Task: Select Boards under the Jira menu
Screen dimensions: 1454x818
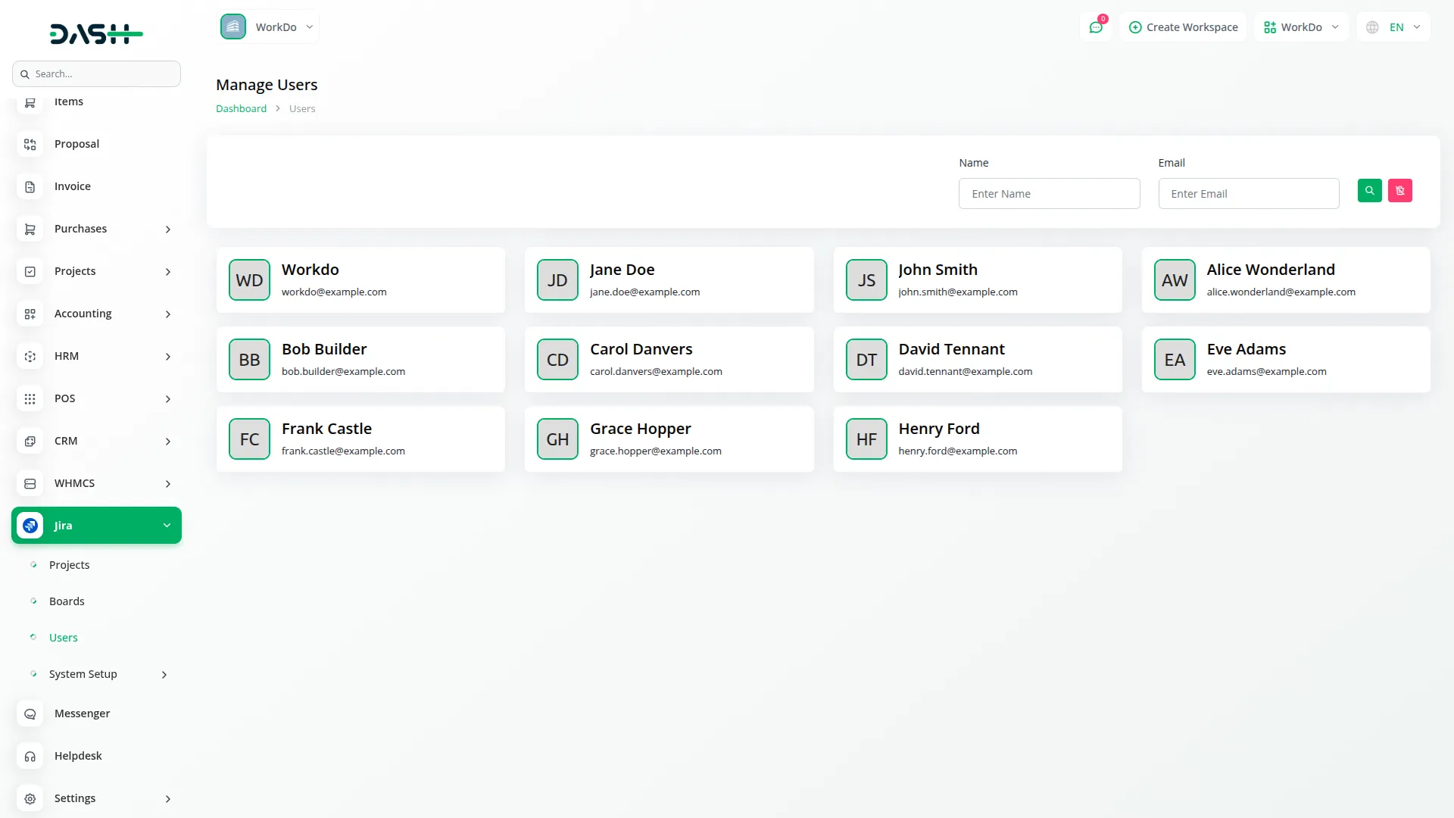Action: click(x=66, y=601)
